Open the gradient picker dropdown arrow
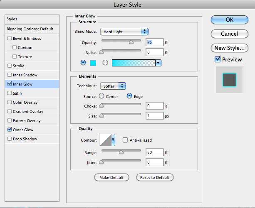This screenshot has width=255, height=208. (x=158, y=63)
